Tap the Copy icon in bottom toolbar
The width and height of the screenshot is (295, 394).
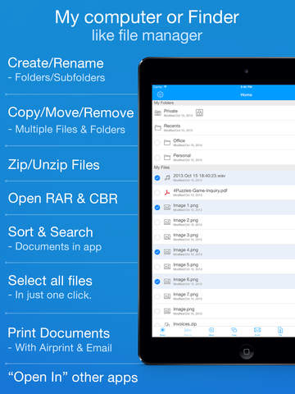(234, 331)
